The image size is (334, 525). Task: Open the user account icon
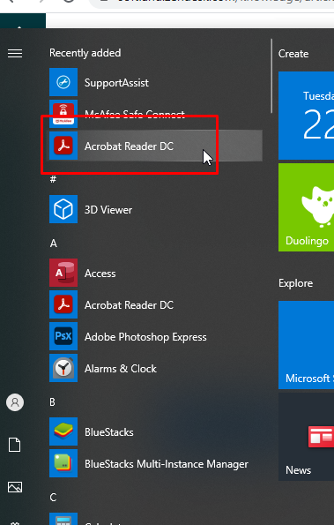click(x=15, y=402)
